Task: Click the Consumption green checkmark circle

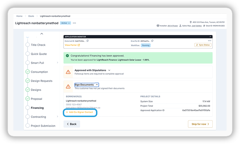Action: [28, 72]
